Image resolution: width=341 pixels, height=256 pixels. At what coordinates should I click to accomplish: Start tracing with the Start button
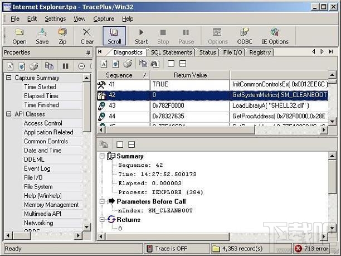pyautogui.click(x=141, y=36)
